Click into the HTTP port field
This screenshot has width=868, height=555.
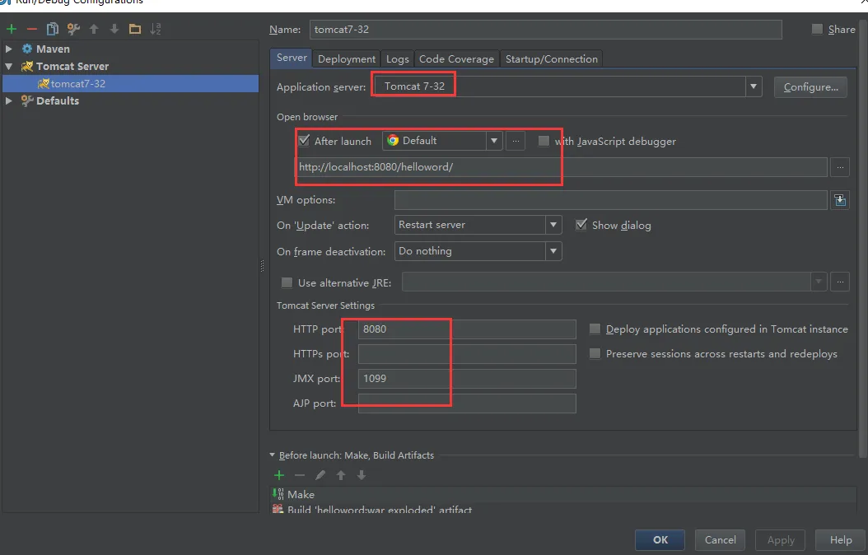click(x=467, y=329)
